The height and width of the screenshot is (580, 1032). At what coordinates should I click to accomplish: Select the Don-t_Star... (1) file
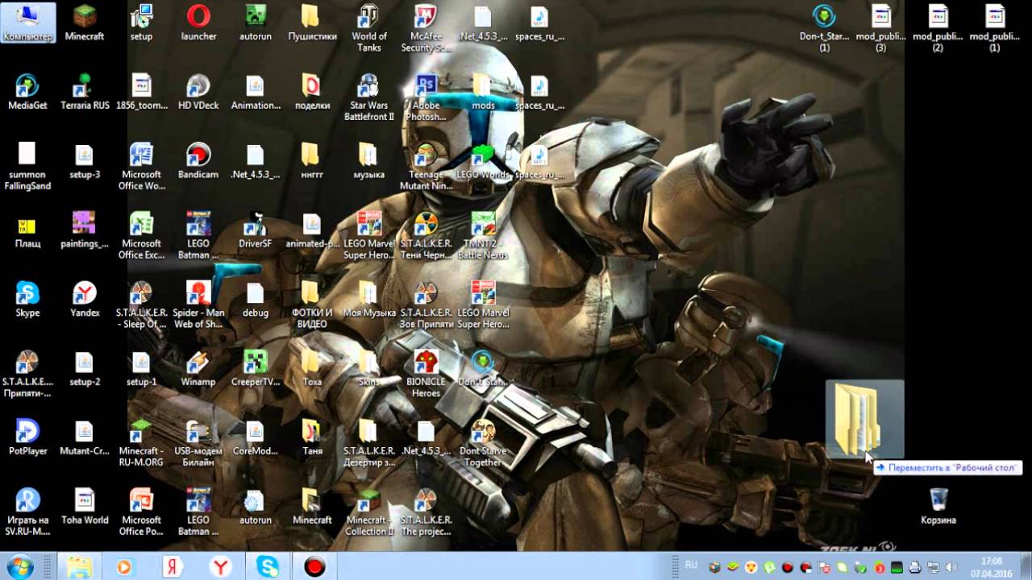coord(825,28)
